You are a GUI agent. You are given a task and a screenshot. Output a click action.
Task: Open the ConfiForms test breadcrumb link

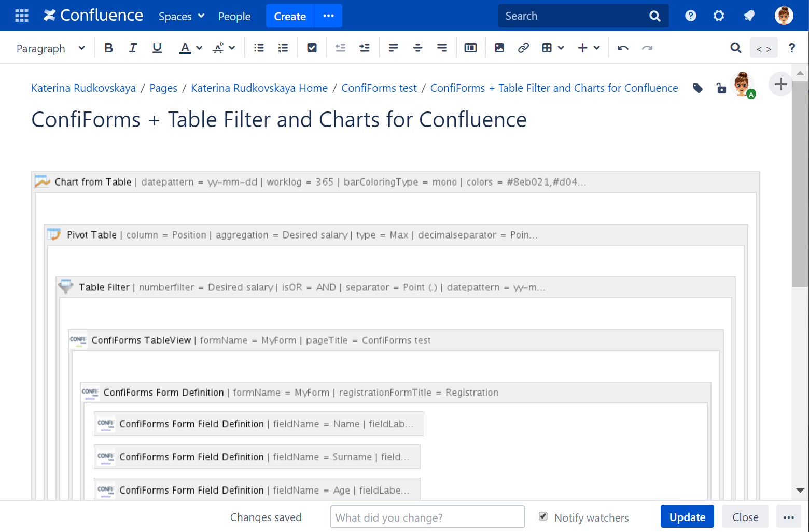[x=379, y=88]
